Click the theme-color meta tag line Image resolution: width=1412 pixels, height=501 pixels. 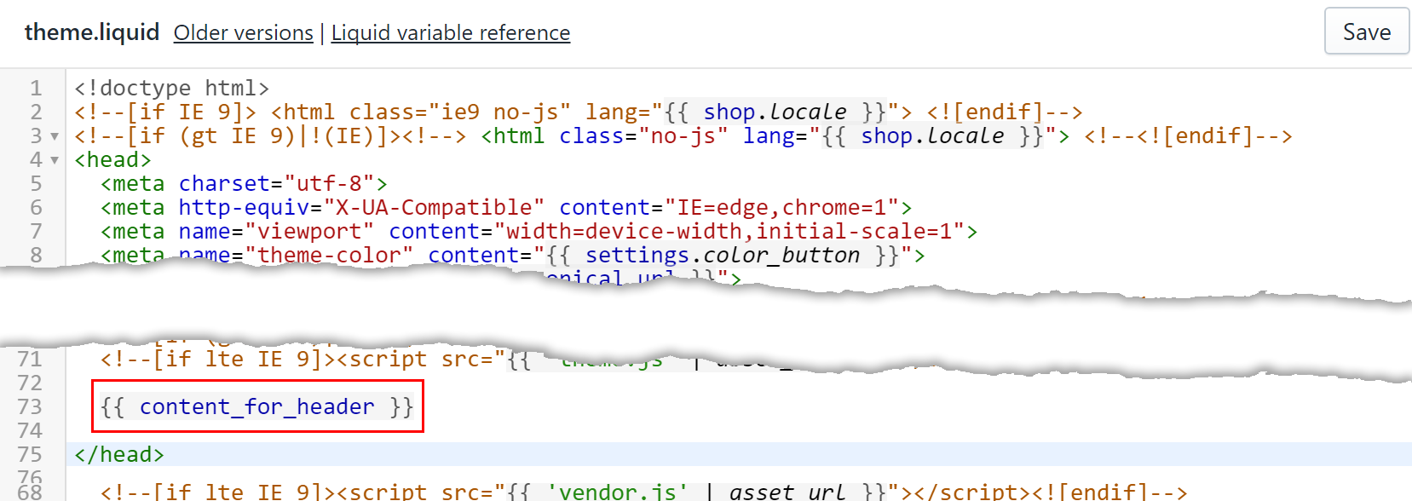point(512,256)
